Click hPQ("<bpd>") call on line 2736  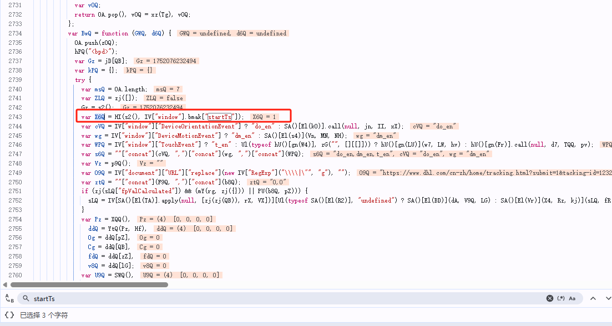[x=96, y=51]
